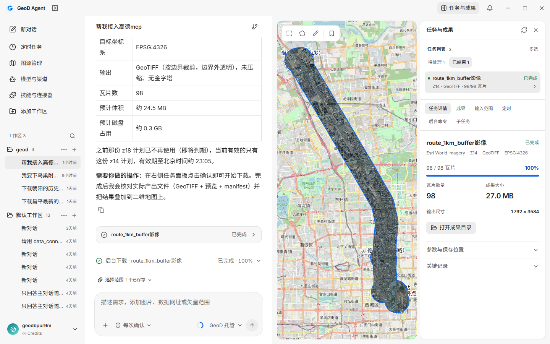
Task: Switch to 后台命令 tab
Action: coord(438,122)
